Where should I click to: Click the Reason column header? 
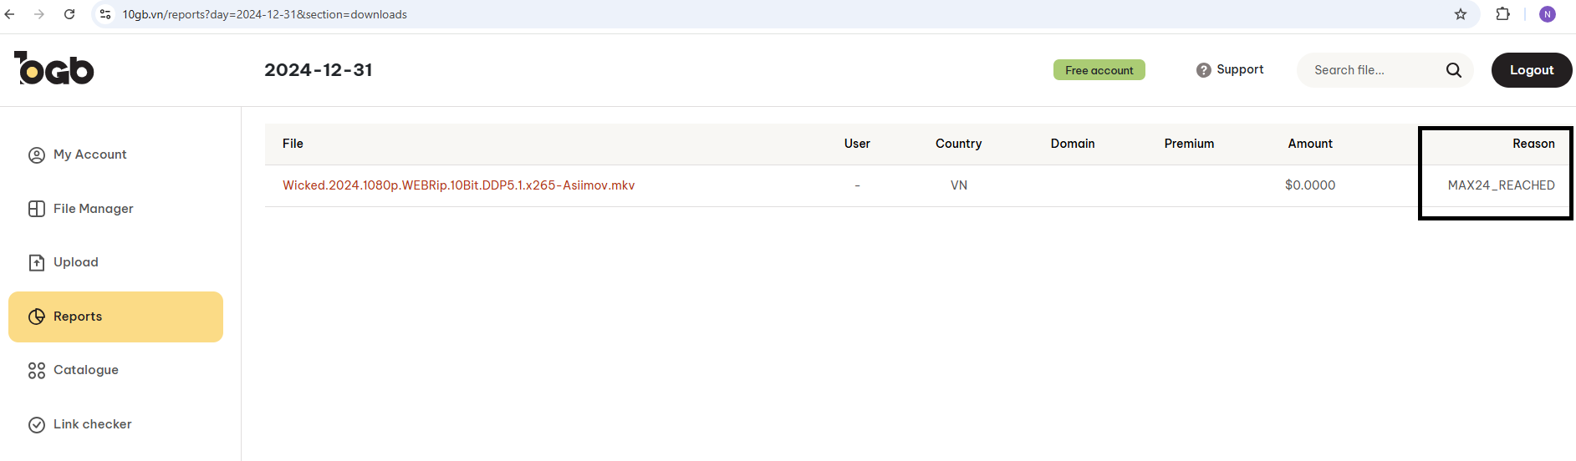[1533, 144]
